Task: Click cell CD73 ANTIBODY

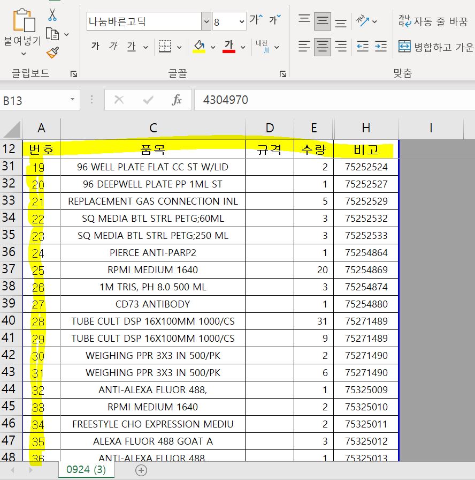Action: (153, 304)
